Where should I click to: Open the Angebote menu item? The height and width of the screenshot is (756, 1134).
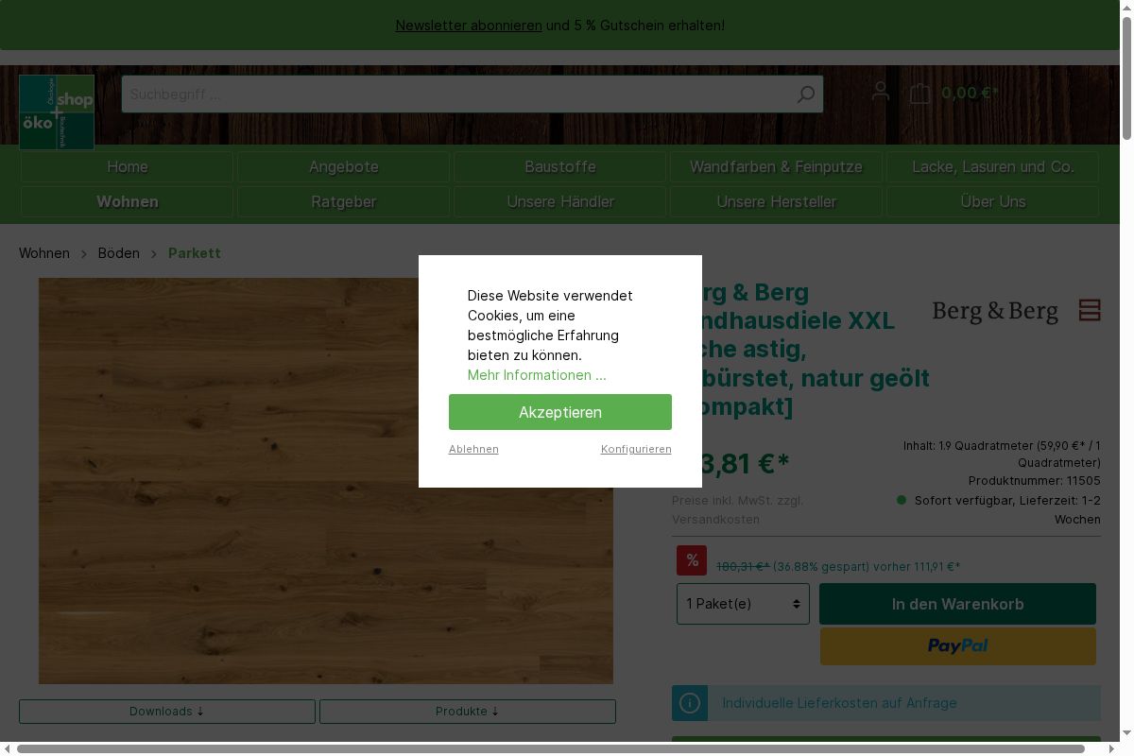(x=343, y=167)
